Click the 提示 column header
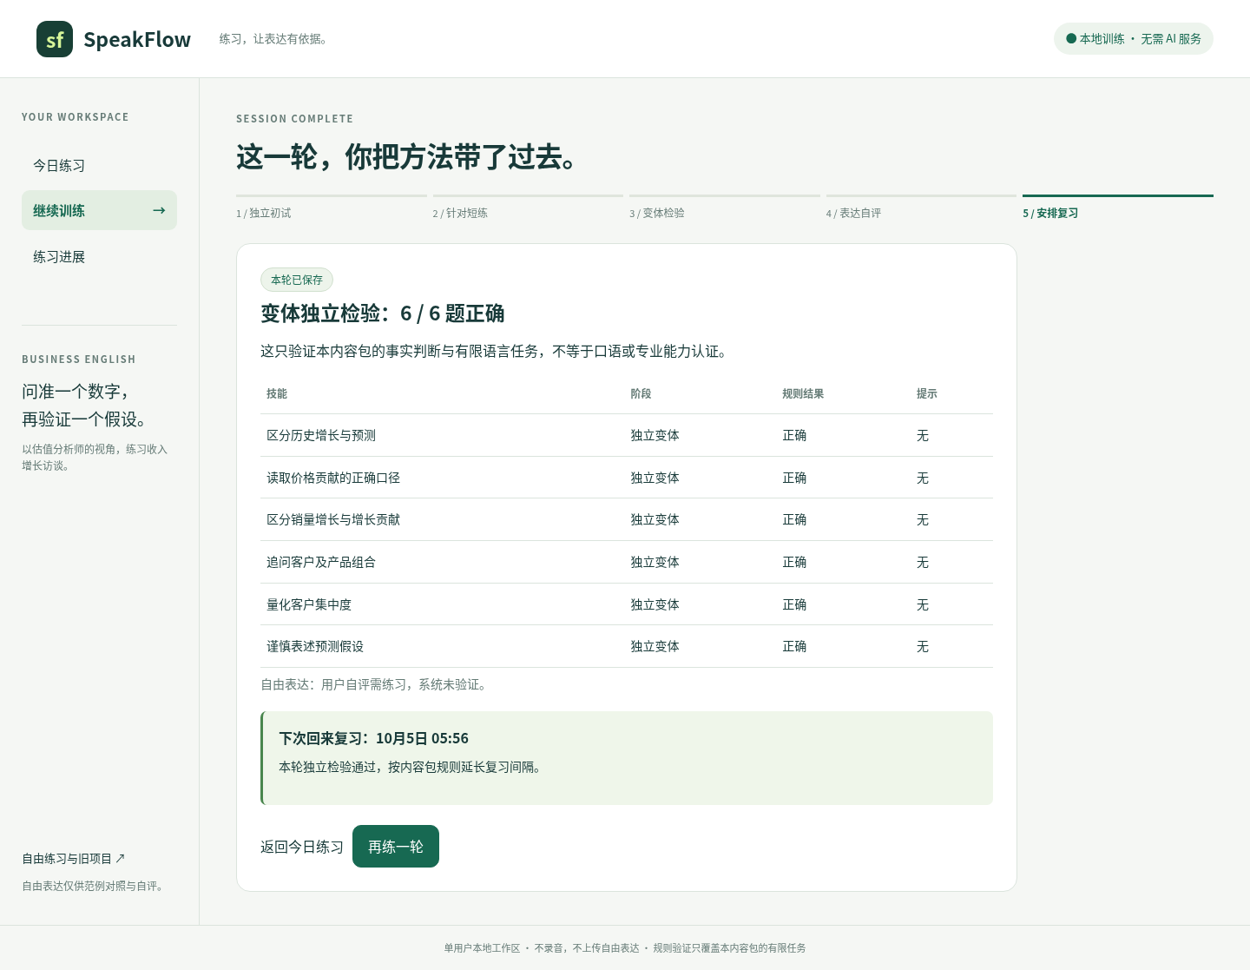Image resolution: width=1250 pixels, height=970 pixels. click(x=927, y=393)
